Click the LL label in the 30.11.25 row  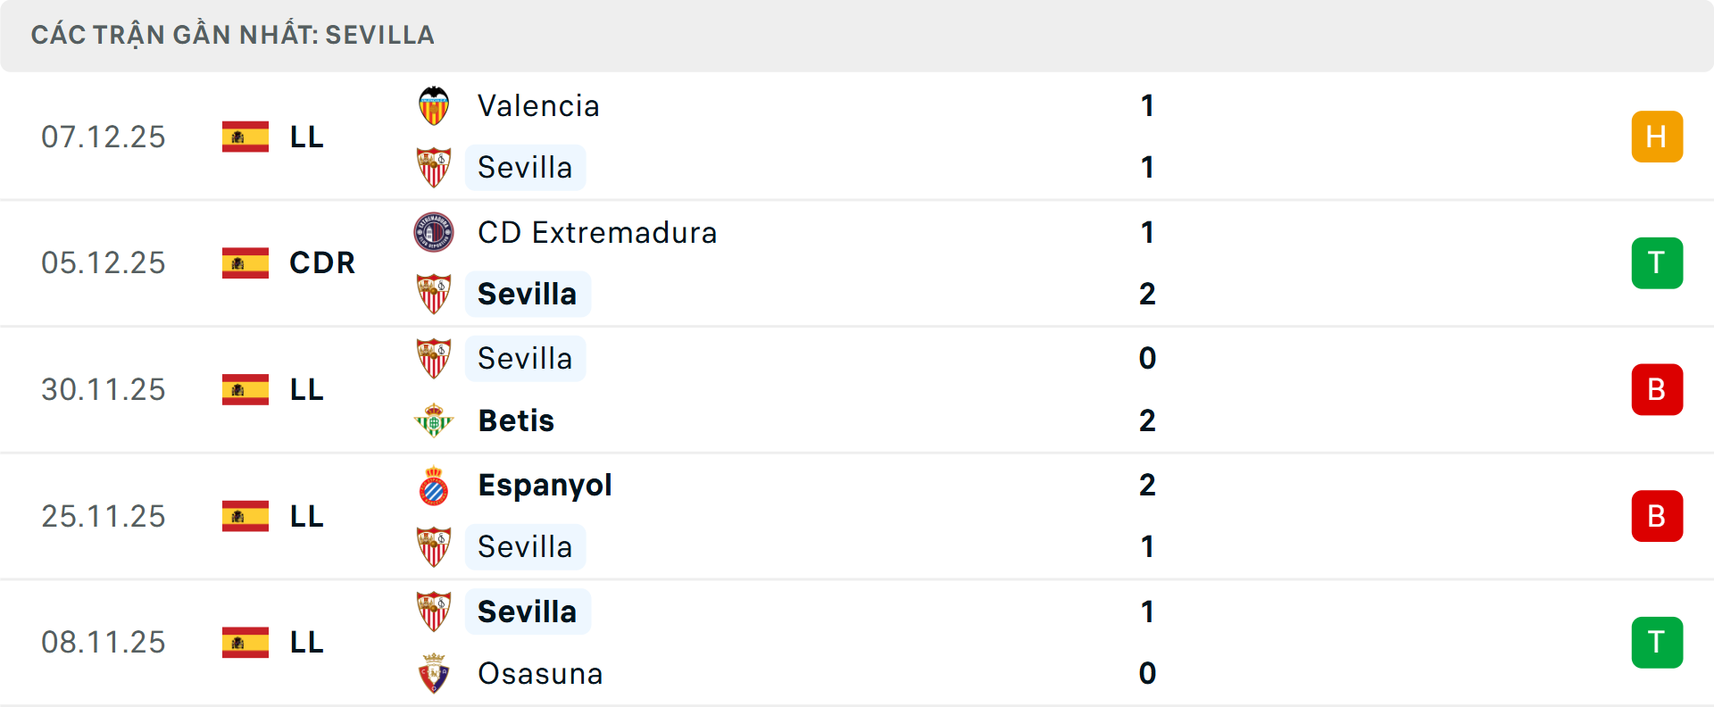[x=304, y=389]
